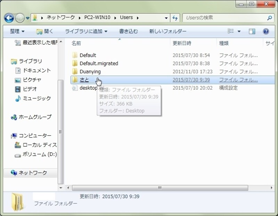Toggle the preview pane icon
The height and width of the screenshot is (216, 278).
point(252,31)
